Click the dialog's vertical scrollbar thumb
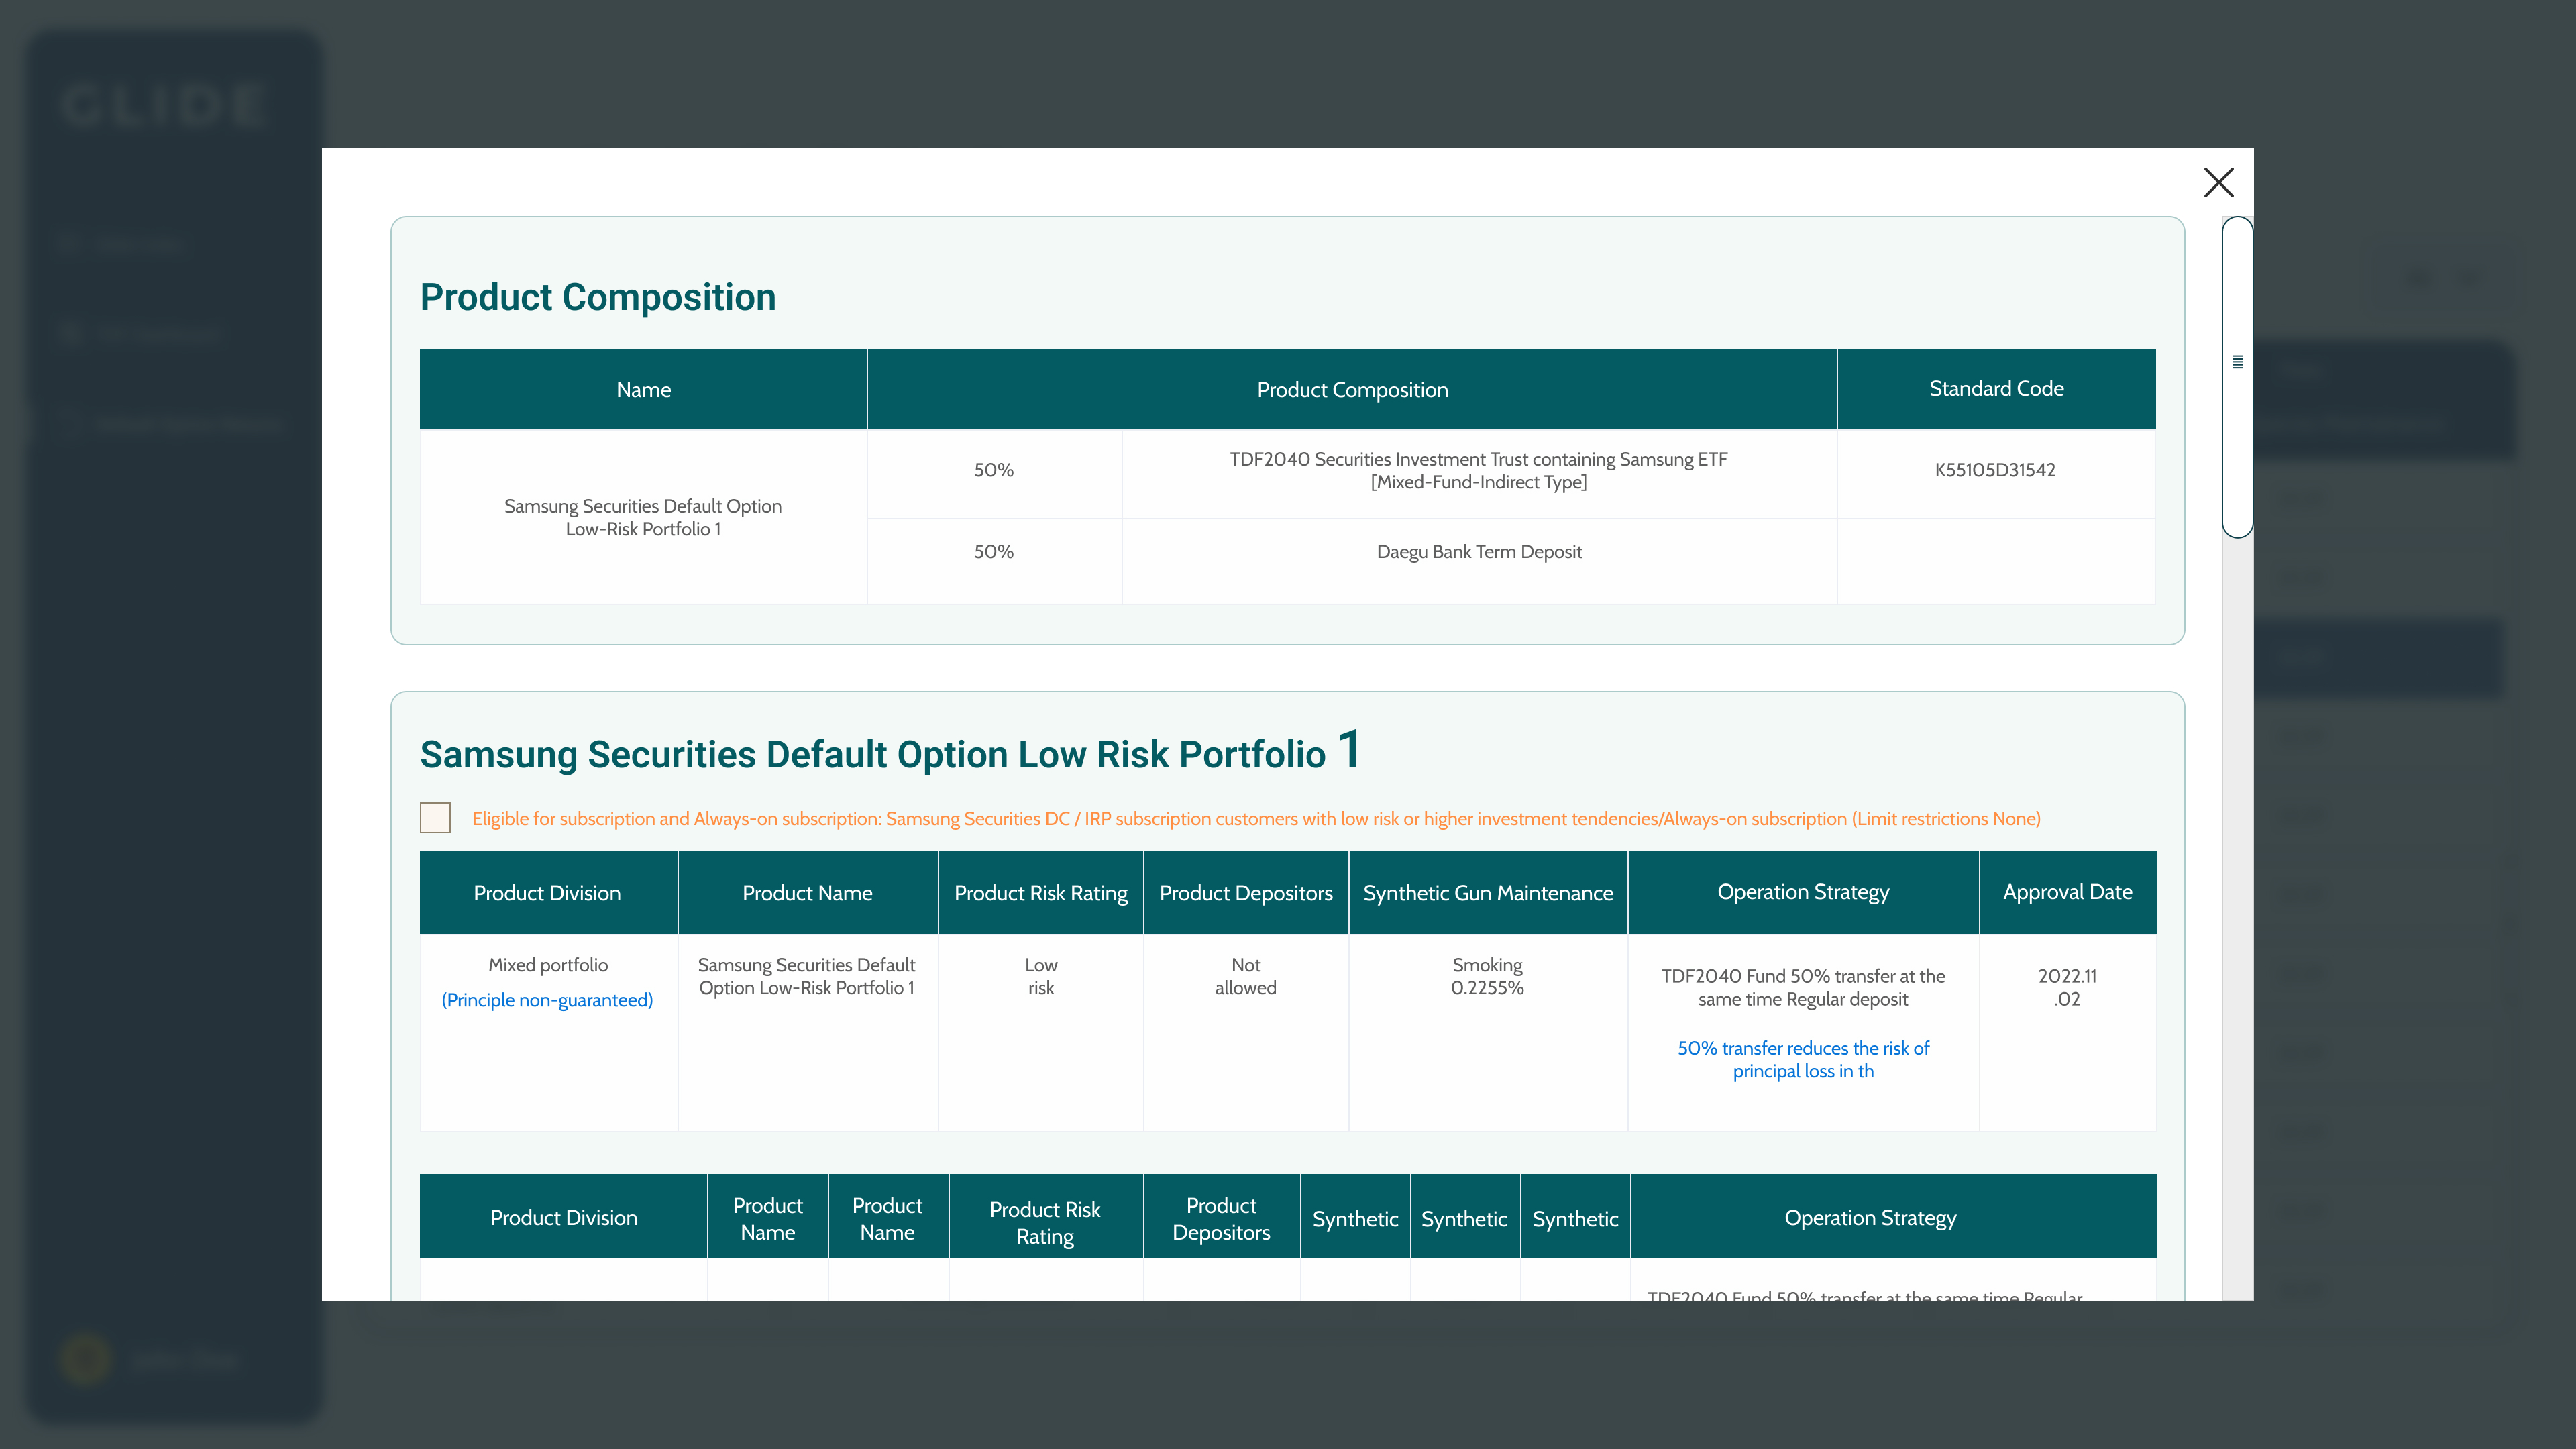Screen dimensions: 2576x1449 (2237, 377)
